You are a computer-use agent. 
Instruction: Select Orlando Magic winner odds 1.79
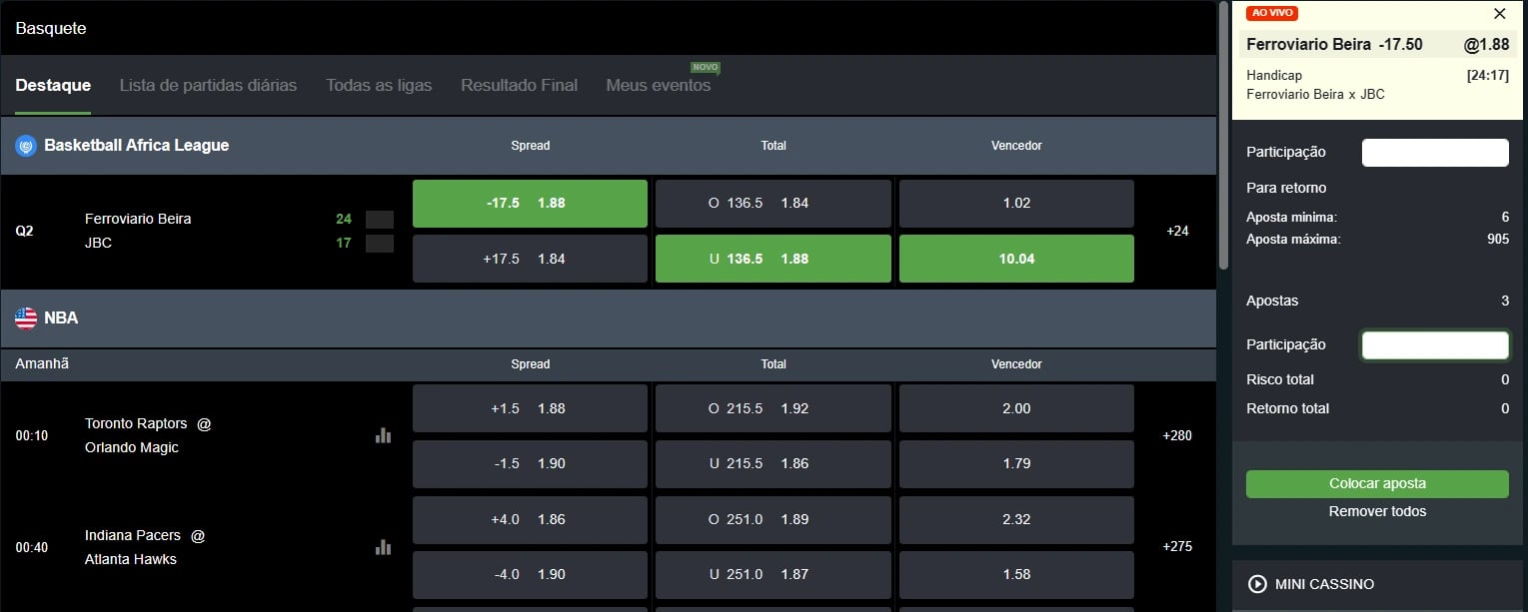1016,464
